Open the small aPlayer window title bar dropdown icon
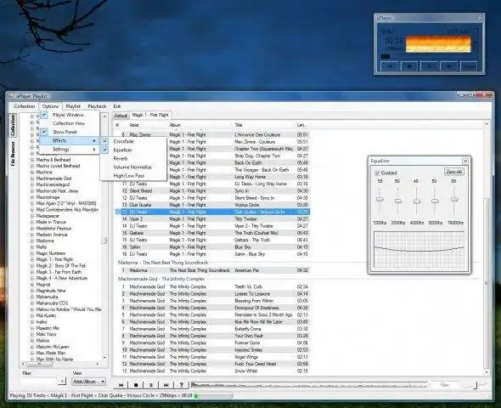501x408 pixels. pyautogui.click(x=479, y=18)
